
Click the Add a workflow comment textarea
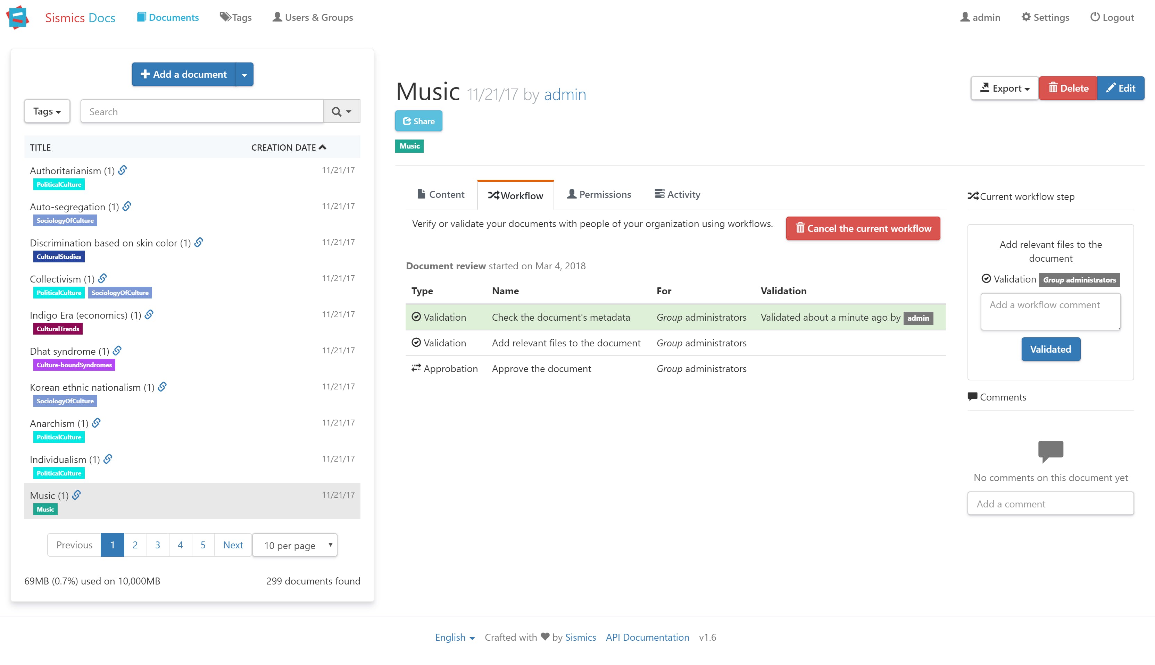[x=1050, y=311]
